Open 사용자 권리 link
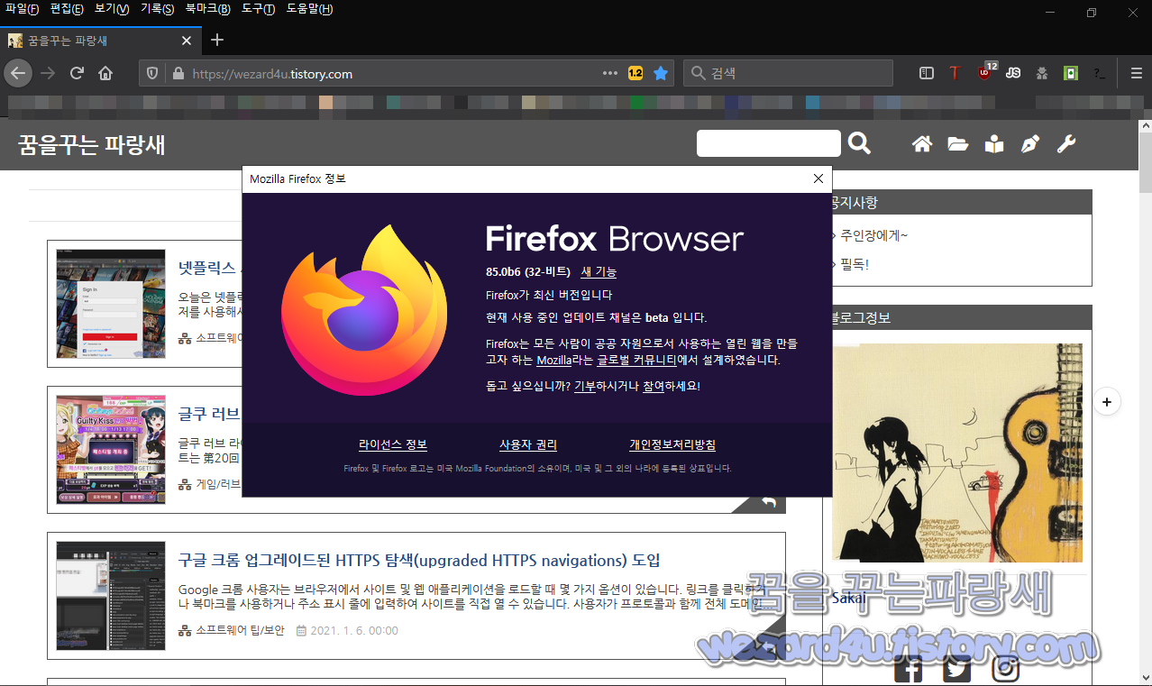 (x=528, y=445)
